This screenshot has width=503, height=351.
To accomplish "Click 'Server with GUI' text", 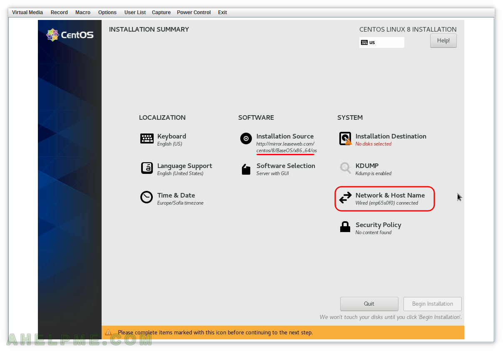I will pos(273,173).
